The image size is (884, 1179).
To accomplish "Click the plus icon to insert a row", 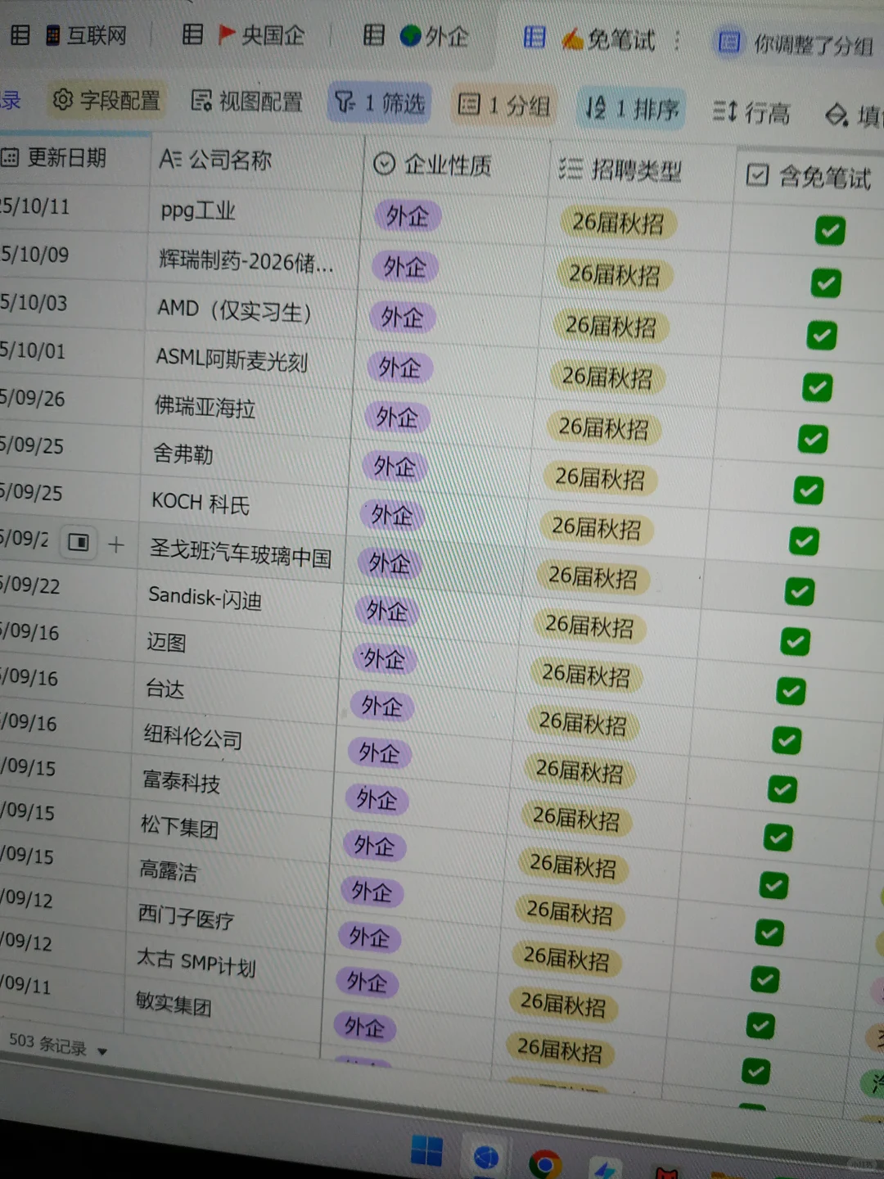I will [x=116, y=543].
